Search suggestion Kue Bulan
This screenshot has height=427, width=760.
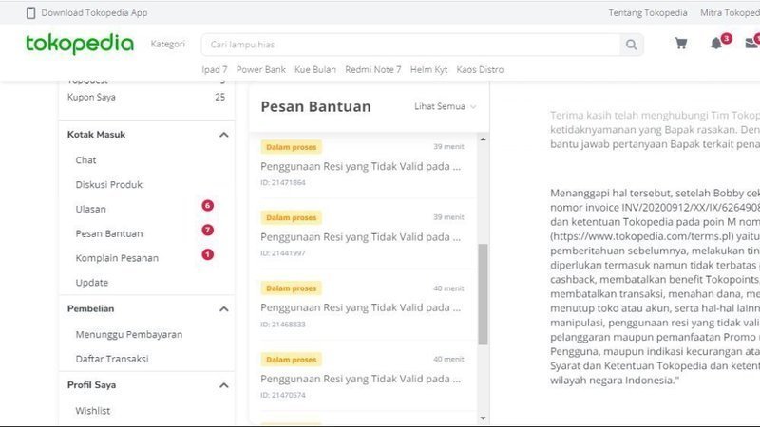point(315,69)
